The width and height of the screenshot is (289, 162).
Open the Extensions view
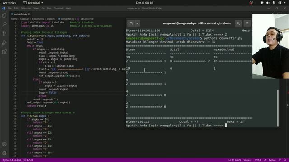pos(4,52)
